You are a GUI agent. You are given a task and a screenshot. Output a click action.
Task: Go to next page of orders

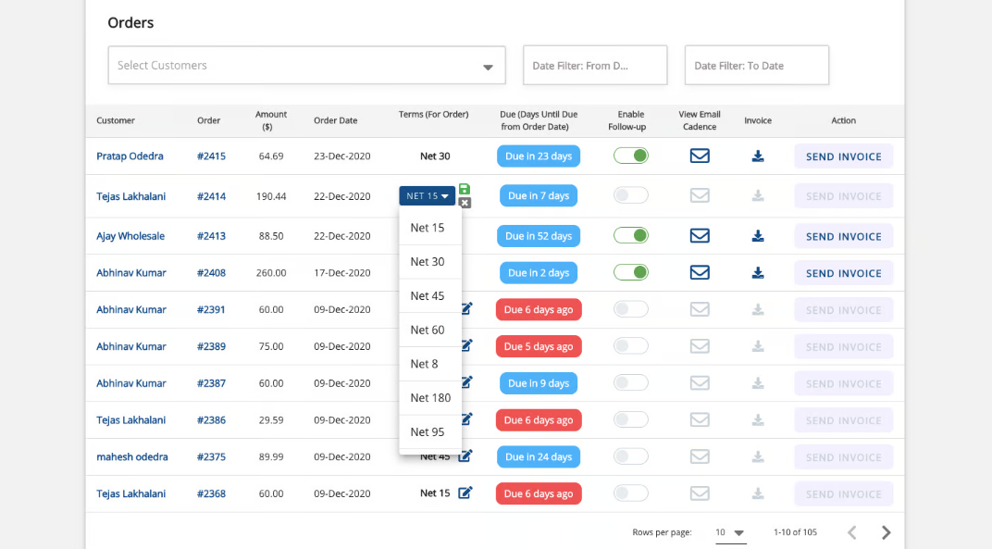coord(886,532)
